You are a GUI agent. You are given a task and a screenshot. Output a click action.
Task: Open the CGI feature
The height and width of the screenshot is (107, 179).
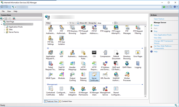coord(94,54)
